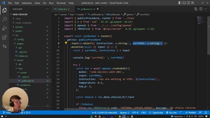Click Go Live in status bar
This screenshot has width=210, height=118.
coord(171,113)
